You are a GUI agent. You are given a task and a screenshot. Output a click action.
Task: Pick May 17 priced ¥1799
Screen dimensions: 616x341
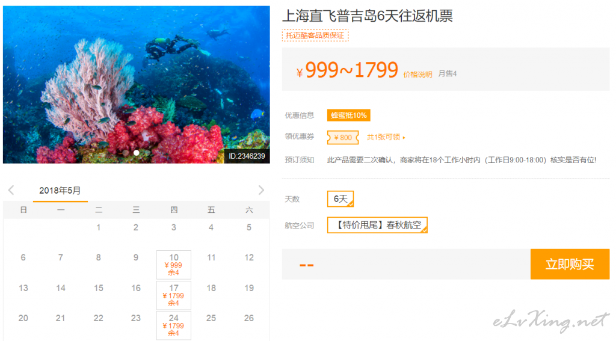pos(174,295)
